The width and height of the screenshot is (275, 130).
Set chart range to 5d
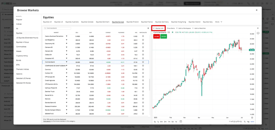173,121
